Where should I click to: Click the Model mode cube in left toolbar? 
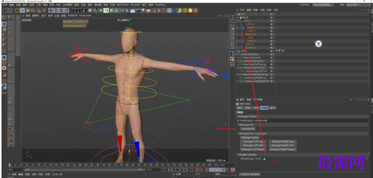pyautogui.click(x=4, y=24)
